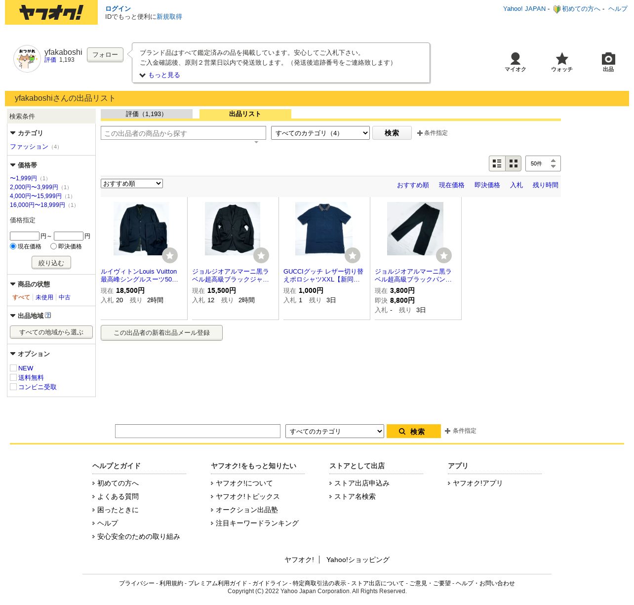Image resolution: width=634 pixels, height=605 pixels.
Task: Click the maximum price input box
Action: 69,236
